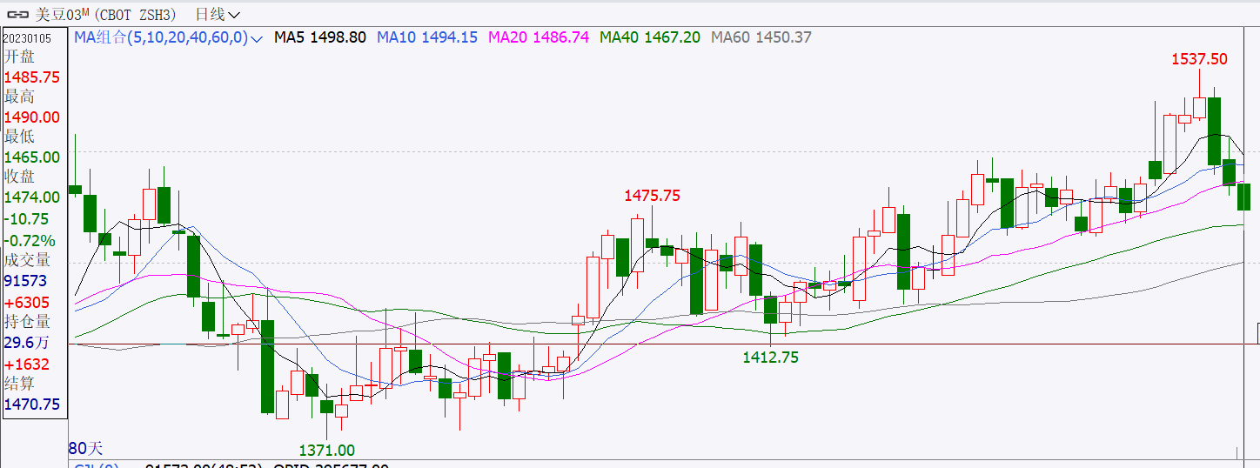Click the 结算 label
The width and height of the screenshot is (1260, 468).
point(20,384)
